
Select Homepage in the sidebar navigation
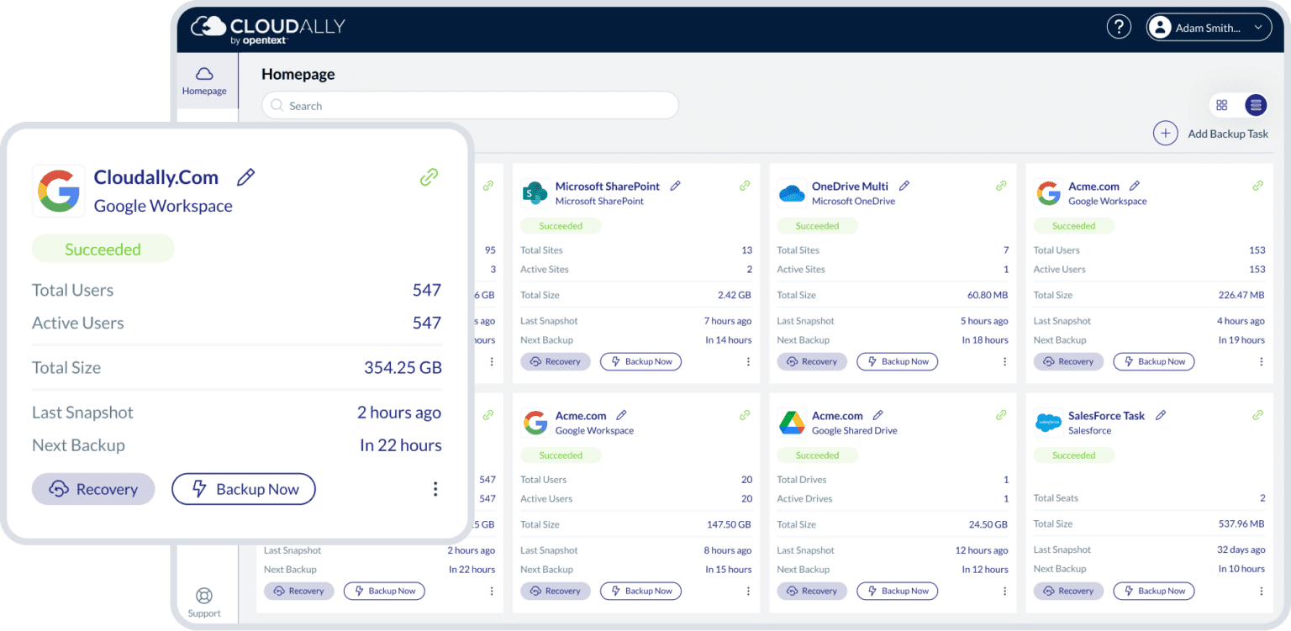(204, 81)
